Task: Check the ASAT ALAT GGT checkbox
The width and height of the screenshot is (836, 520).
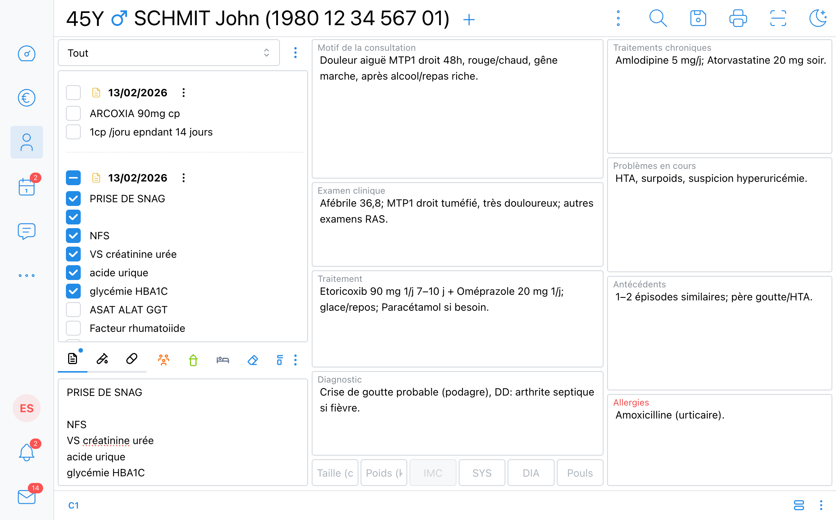Action: pyautogui.click(x=73, y=310)
